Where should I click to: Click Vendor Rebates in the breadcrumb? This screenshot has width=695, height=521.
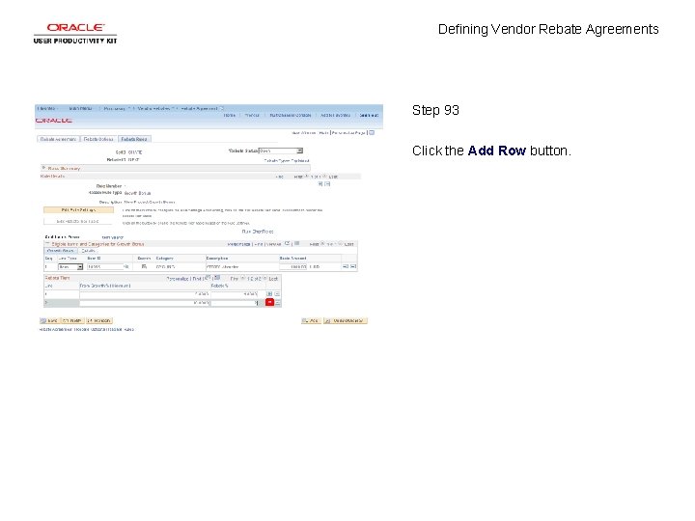pos(153,108)
